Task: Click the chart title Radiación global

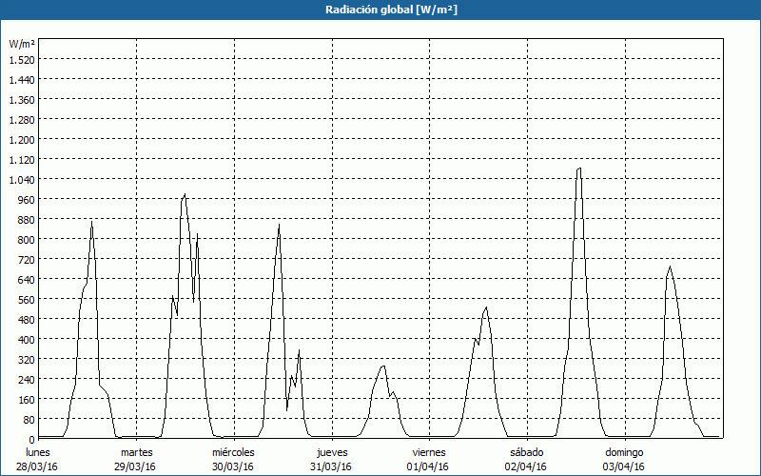Action: 380,10
